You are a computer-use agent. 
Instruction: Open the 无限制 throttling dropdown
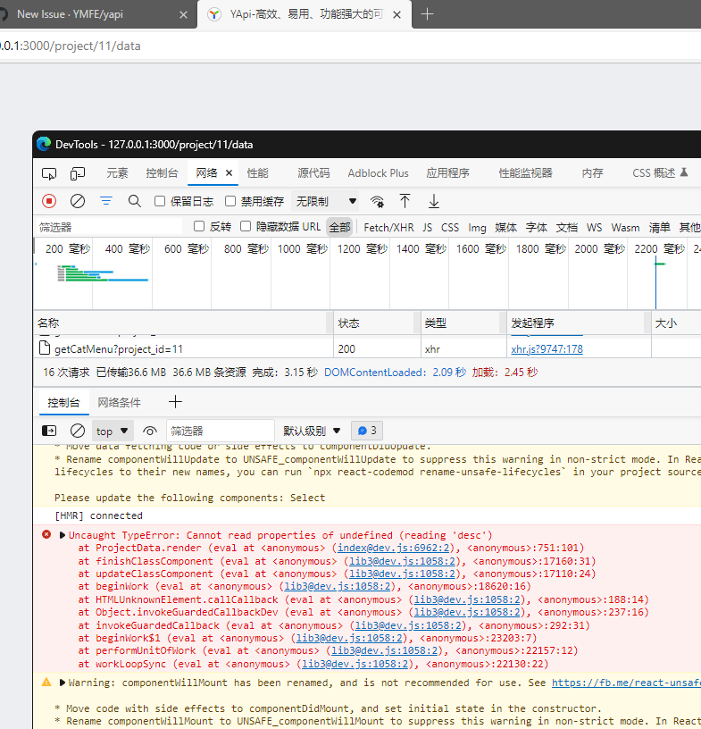[326, 201]
